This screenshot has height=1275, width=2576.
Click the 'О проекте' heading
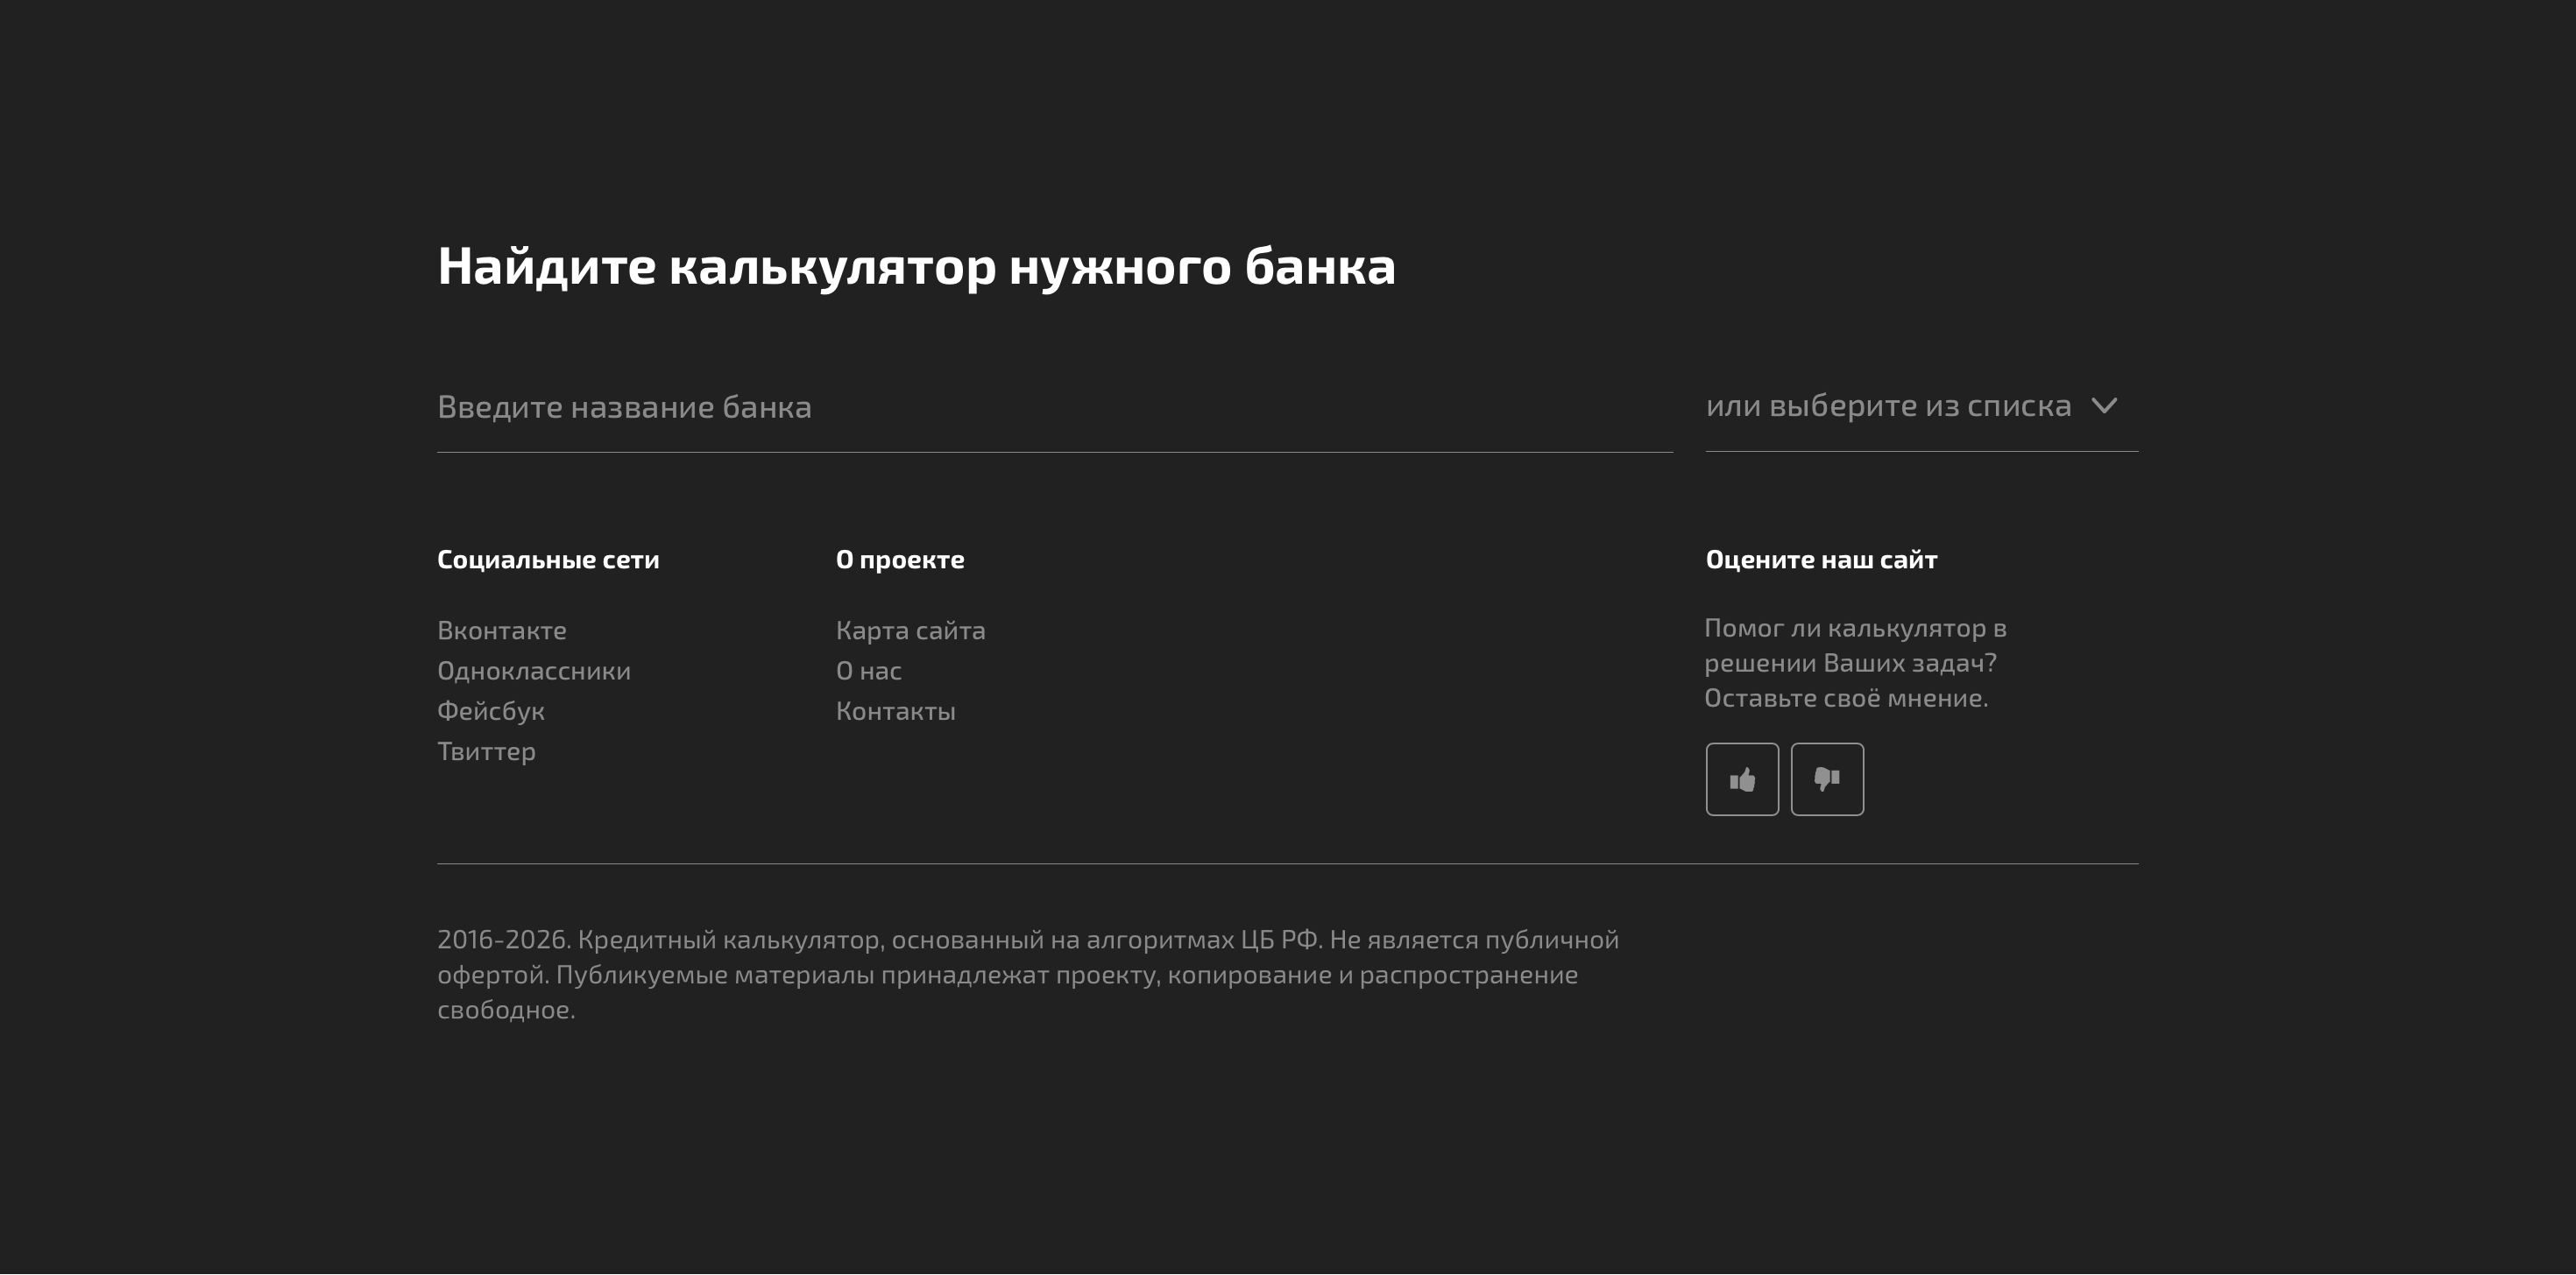click(x=900, y=560)
